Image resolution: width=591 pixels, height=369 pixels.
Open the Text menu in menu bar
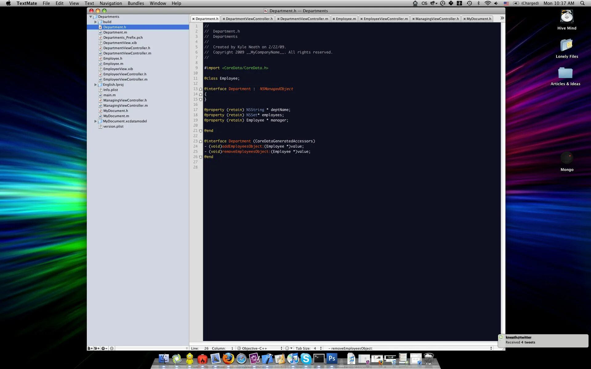click(89, 3)
